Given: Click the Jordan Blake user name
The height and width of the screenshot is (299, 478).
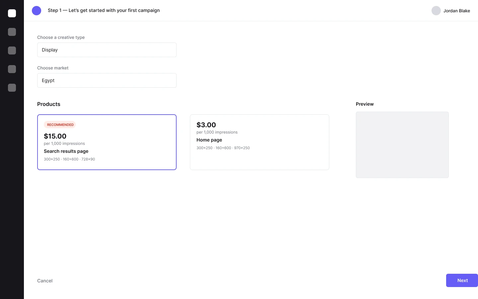Looking at the screenshot, I should point(457,11).
